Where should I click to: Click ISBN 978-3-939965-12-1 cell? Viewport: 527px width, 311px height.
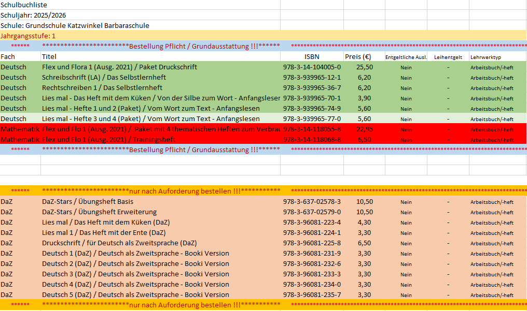[312, 78]
